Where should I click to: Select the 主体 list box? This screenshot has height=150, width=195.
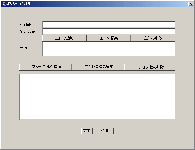point(109,49)
